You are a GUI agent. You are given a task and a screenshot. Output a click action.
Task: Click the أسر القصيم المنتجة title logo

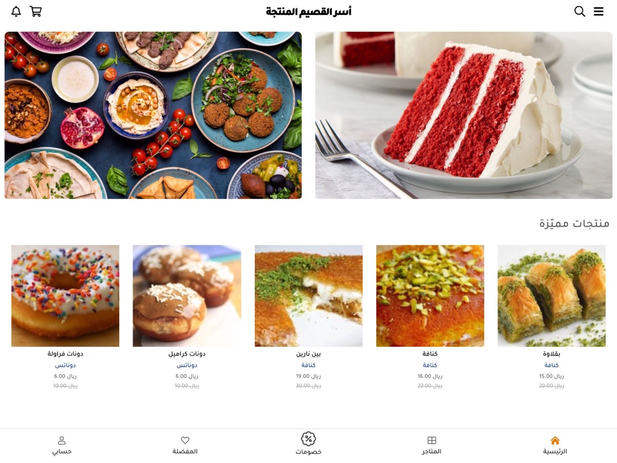pyautogui.click(x=308, y=11)
